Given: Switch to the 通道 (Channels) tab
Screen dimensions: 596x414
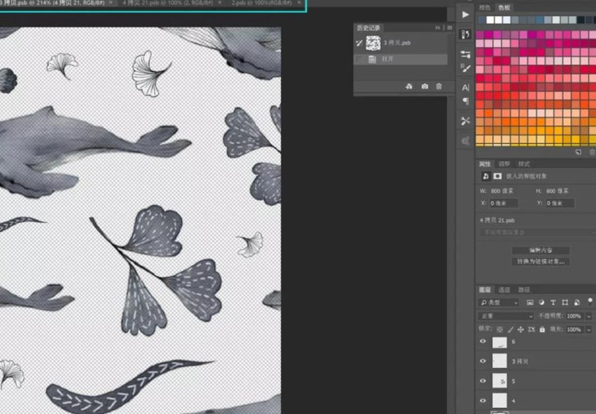Looking at the screenshot, I should [504, 290].
